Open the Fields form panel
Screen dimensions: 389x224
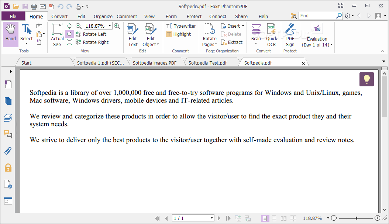coord(8,201)
